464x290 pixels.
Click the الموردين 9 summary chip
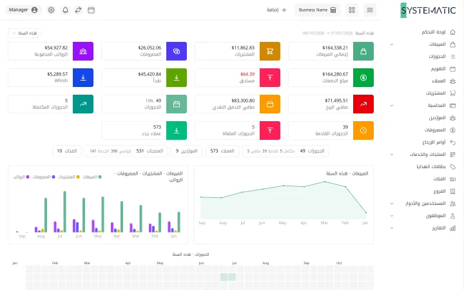click(x=186, y=151)
